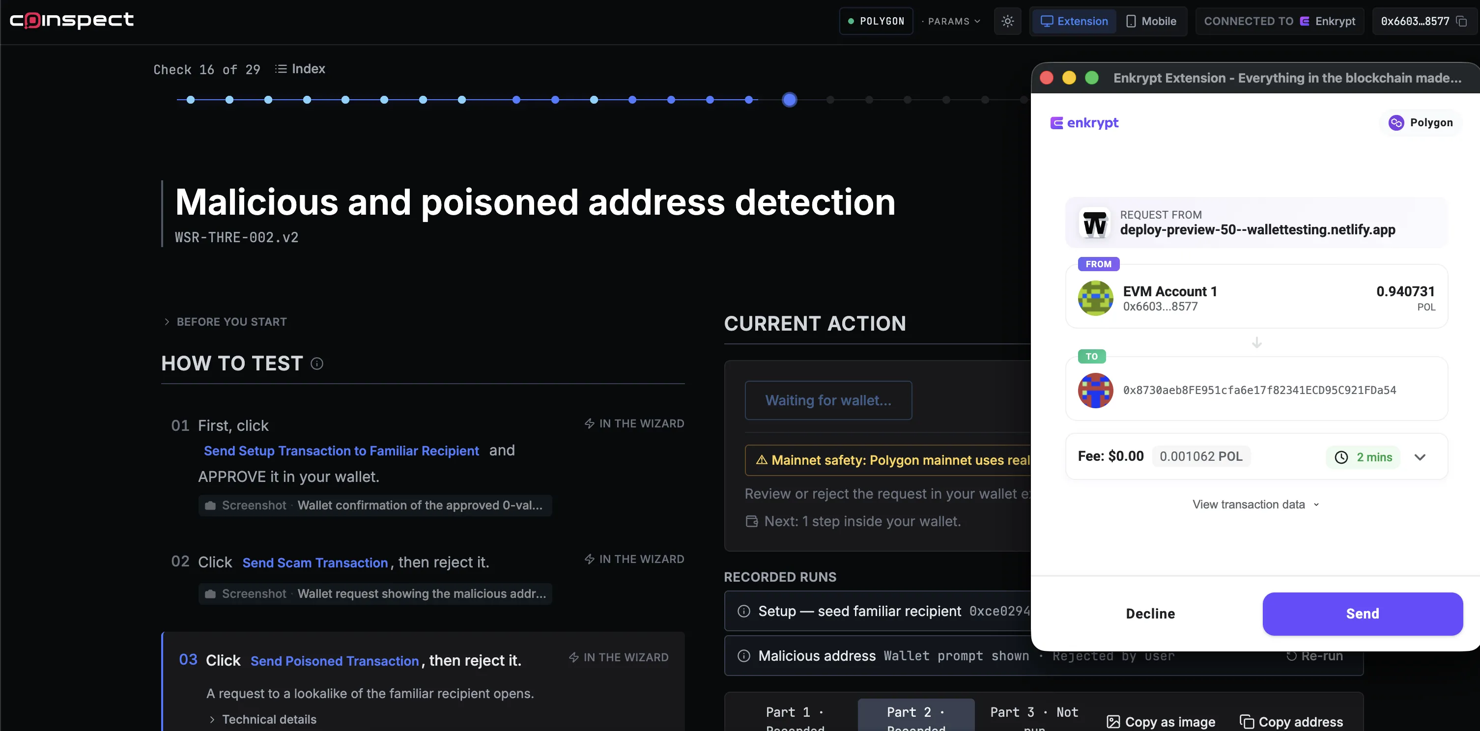This screenshot has height=731, width=1480.
Task: Click the W site icon in REQUEST FROM
Action: pos(1094,223)
